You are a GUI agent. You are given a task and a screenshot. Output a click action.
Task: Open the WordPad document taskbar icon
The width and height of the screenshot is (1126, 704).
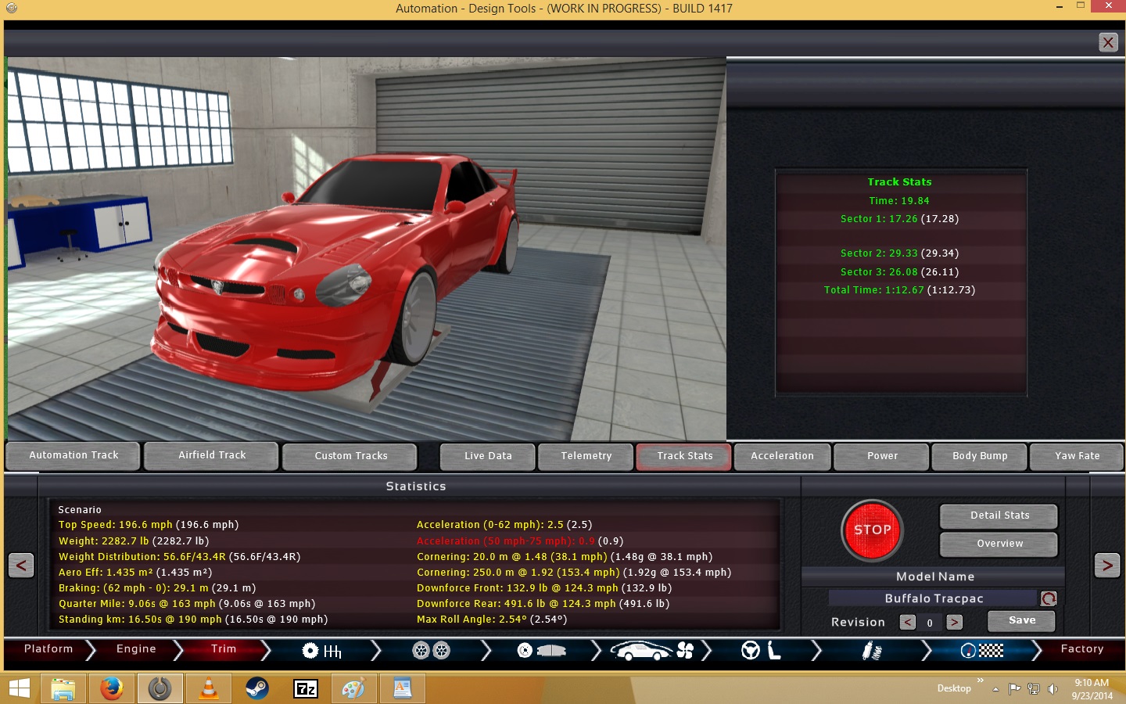tap(402, 688)
